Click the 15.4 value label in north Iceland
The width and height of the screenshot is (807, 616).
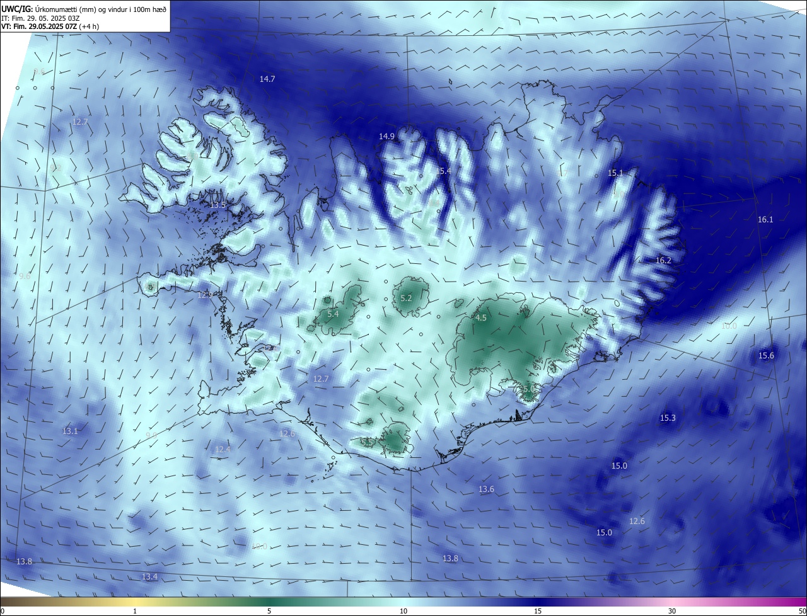[443, 171]
